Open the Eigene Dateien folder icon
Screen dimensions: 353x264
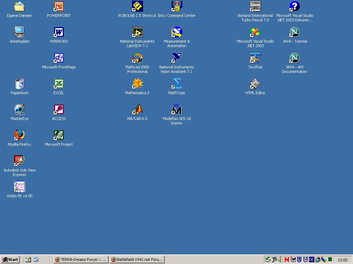[x=19, y=7]
